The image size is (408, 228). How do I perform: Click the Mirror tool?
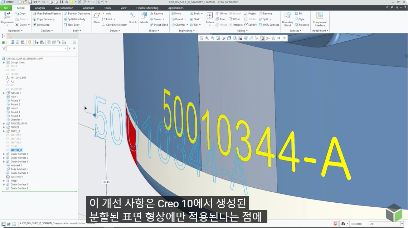[221, 14]
